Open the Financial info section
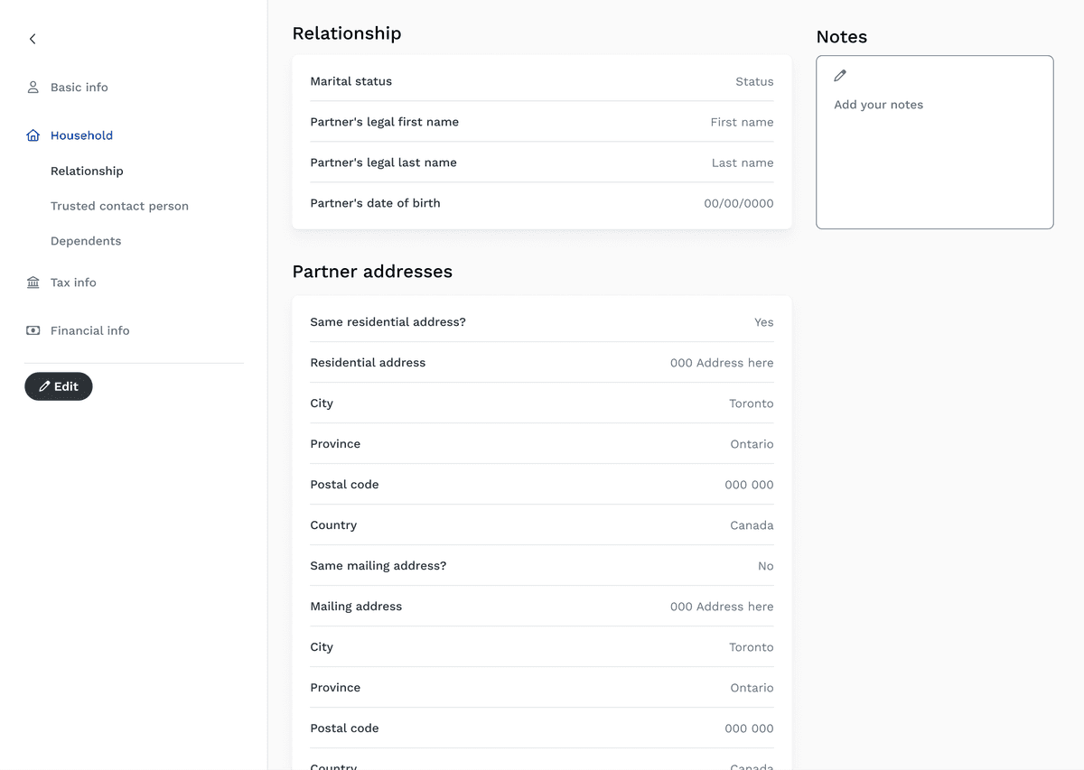Screen dimensions: 1084x770 pyautogui.click(x=89, y=330)
